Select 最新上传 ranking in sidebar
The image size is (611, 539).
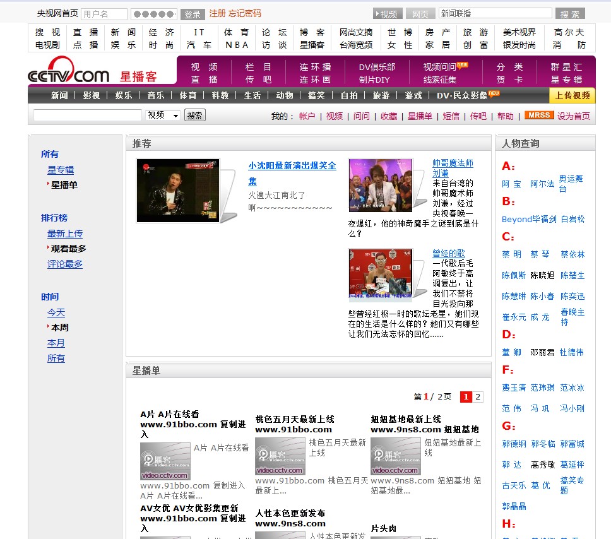[x=64, y=234]
